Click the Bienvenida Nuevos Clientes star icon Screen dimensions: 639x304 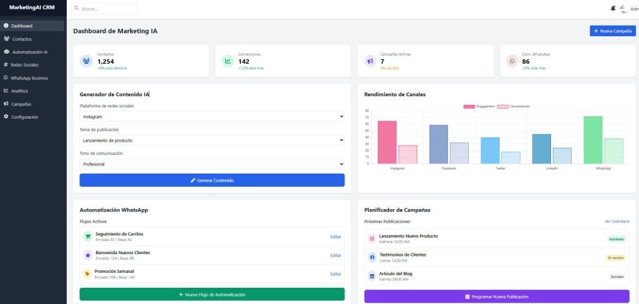coord(87,255)
